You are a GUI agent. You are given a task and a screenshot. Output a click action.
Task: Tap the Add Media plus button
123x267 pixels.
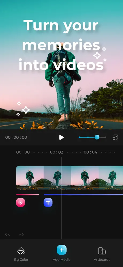tap(61, 250)
